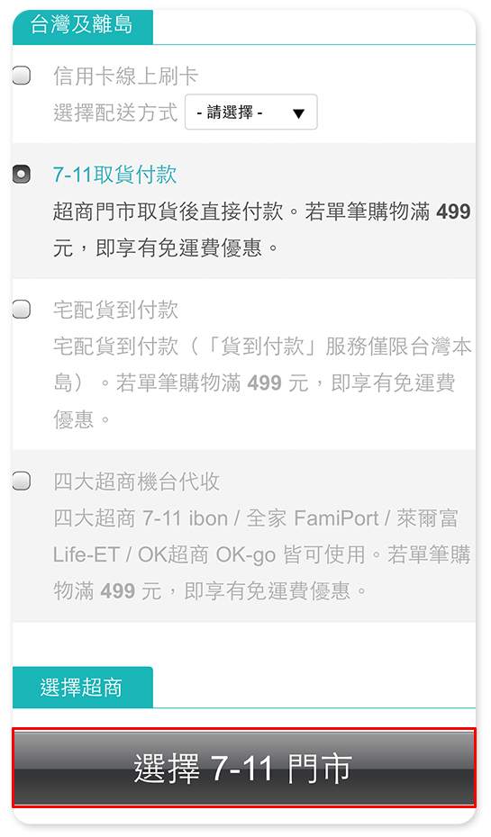Click the 選擇配送方式 label
This screenshot has height=837, width=491.
[x=115, y=112]
